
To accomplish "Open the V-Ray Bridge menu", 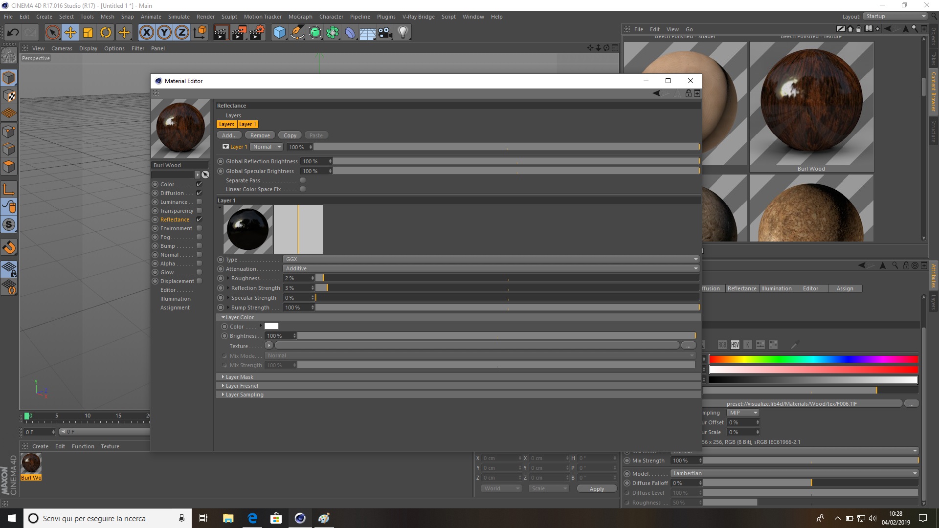I will pos(418,17).
